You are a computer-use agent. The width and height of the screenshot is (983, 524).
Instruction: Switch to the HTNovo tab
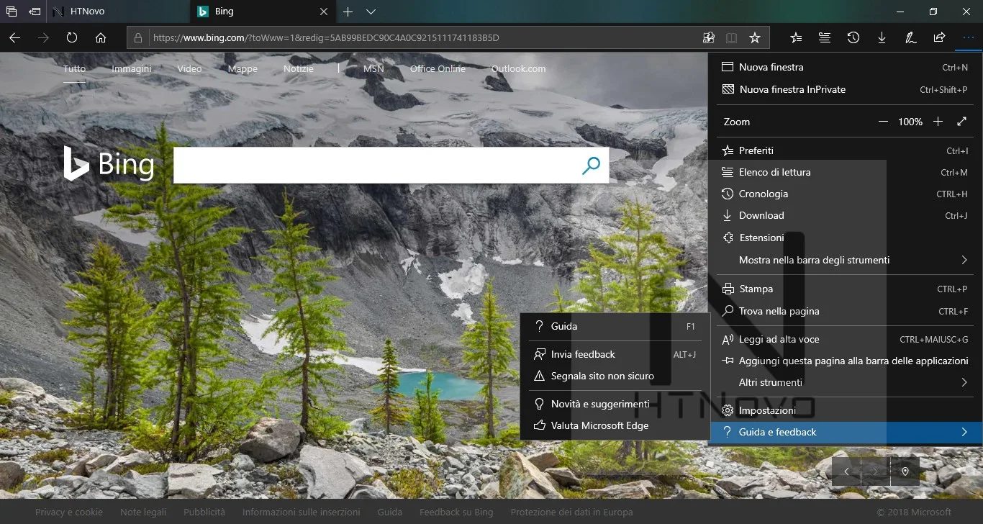click(x=119, y=12)
